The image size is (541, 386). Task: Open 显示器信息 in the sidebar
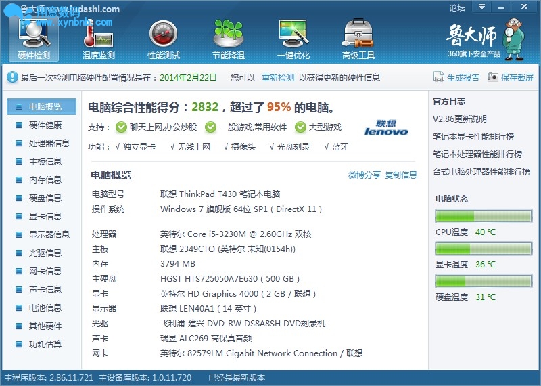42,234
